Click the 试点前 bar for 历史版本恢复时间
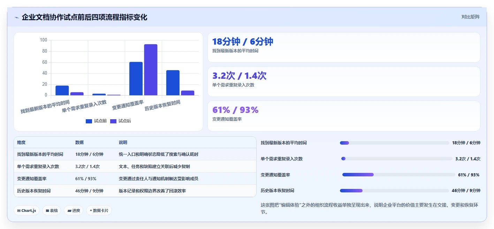Viewport: 494px width, 229px height. tap(173, 83)
